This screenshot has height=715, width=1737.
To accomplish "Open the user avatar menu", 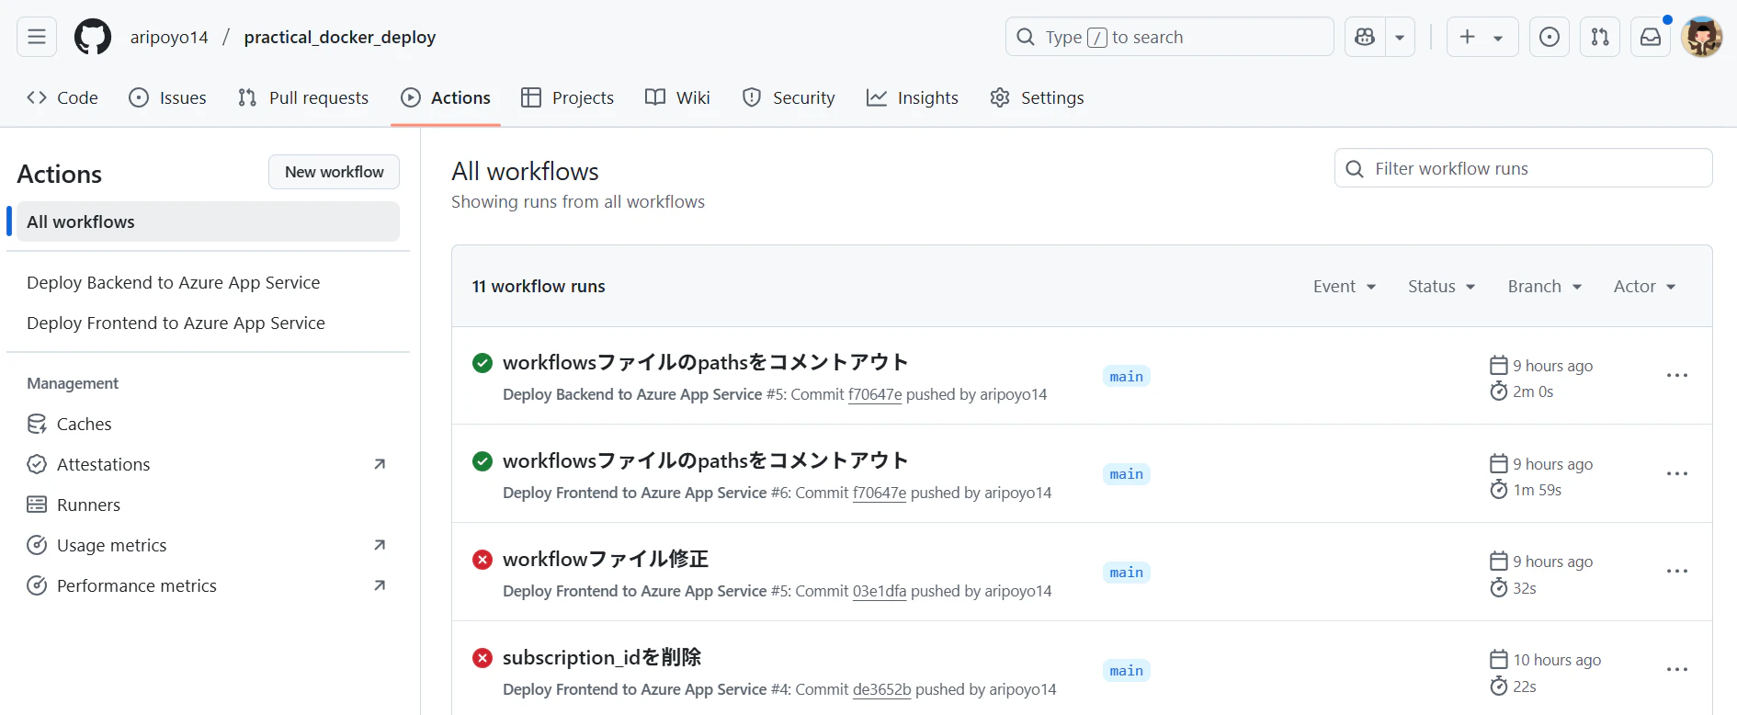I will pyautogui.click(x=1702, y=37).
